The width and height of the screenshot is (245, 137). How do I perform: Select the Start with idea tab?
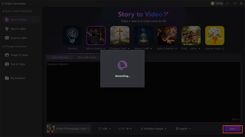(60, 57)
